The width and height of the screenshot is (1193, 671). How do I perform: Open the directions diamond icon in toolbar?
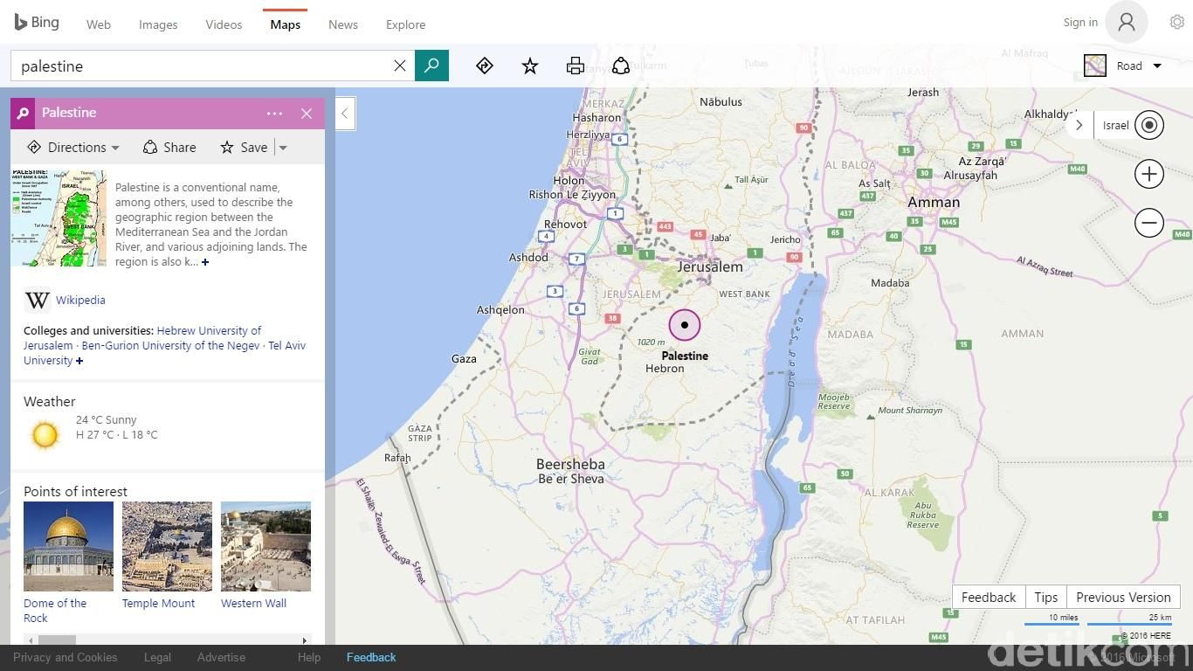[485, 66]
